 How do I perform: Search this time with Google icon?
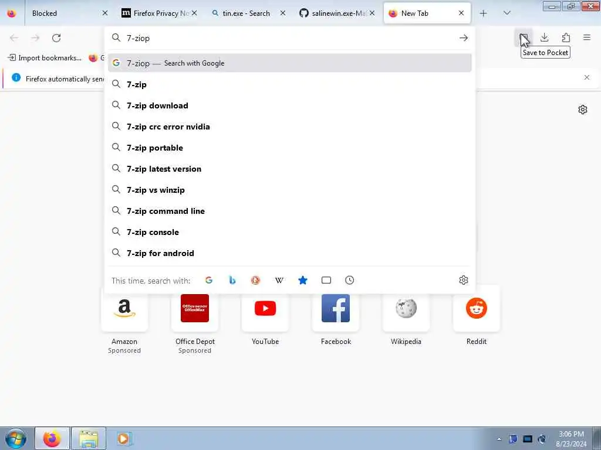[x=209, y=280]
